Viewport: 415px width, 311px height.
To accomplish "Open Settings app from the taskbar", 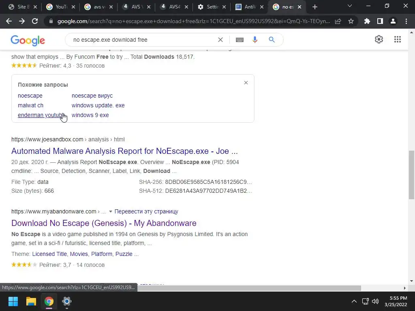I will [67, 301].
